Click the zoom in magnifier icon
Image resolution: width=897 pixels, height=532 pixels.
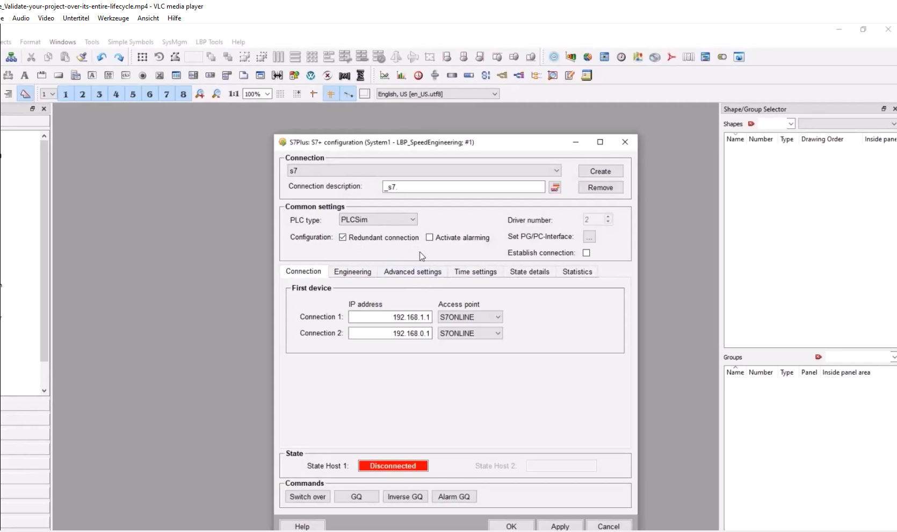click(200, 94)
